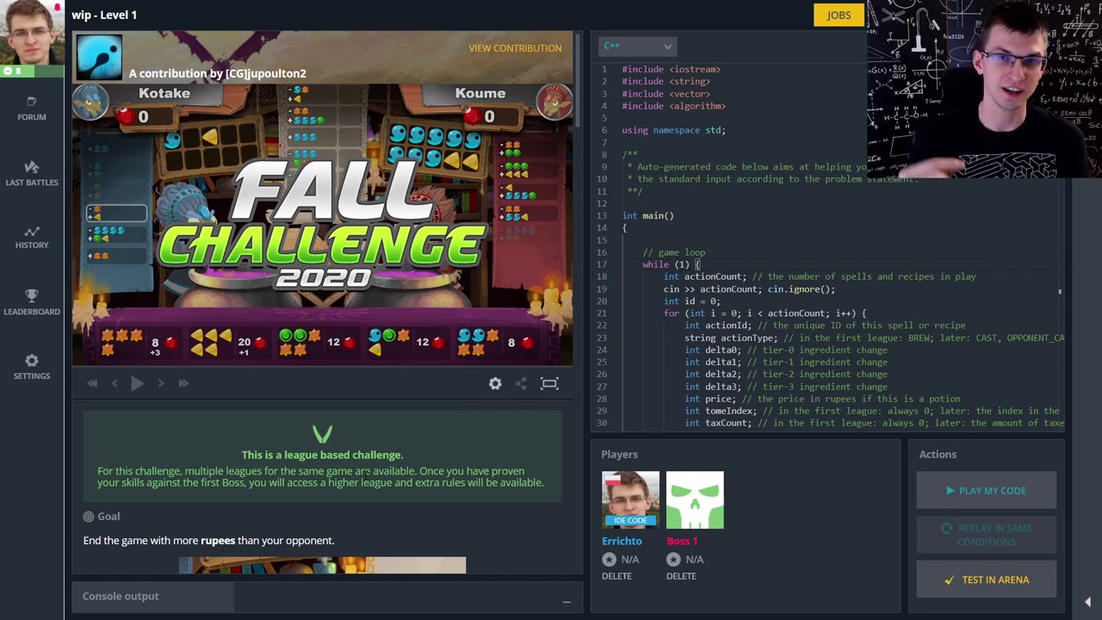This screenshot has height=620, width=1102.
Task: Collapse the Console output panel
Action: click(566, 601)
